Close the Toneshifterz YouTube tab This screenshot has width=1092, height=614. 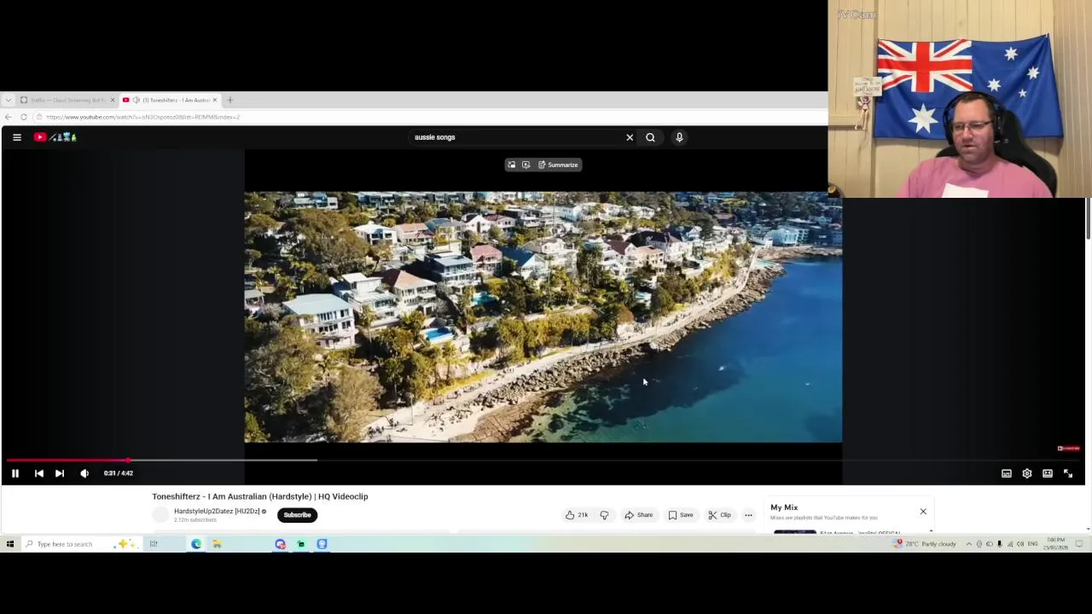point(214,100)
